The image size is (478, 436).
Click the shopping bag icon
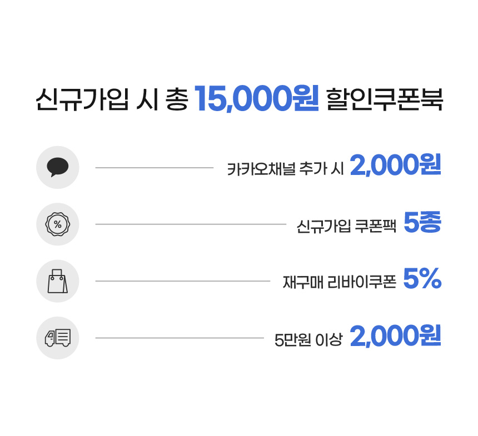[x=58, y=281]
